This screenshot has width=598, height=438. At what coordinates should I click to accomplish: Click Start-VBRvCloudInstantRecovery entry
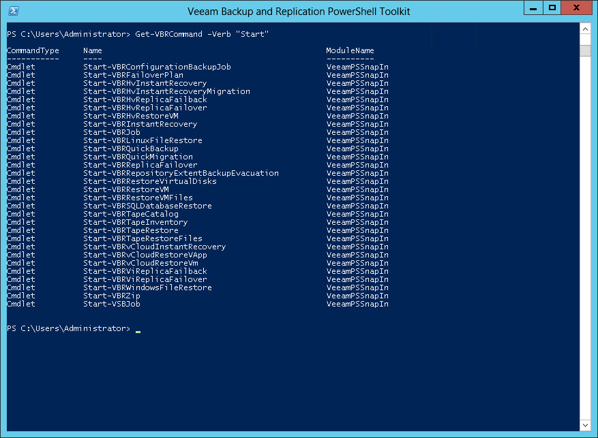155,247
